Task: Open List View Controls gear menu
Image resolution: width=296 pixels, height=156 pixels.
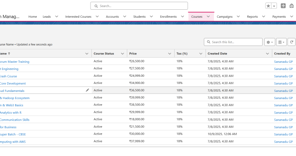Action: pos(270,42)
